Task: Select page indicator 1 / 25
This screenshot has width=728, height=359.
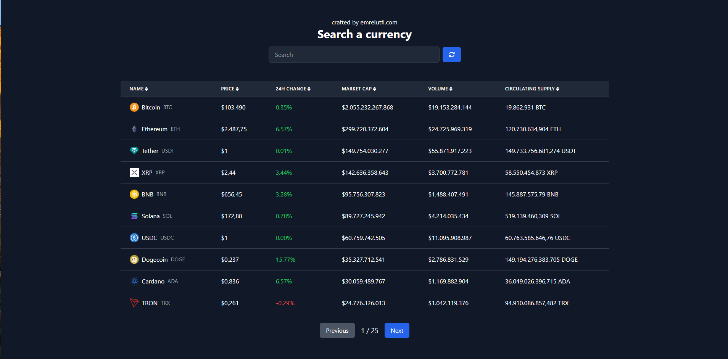Action: pos(370,331)
